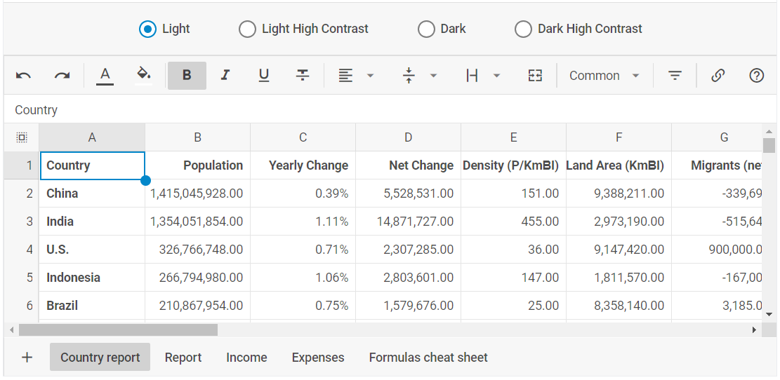Screen dimensions: 780x380
Task: Click the formula bar showing Country
Action: point(390,110)
